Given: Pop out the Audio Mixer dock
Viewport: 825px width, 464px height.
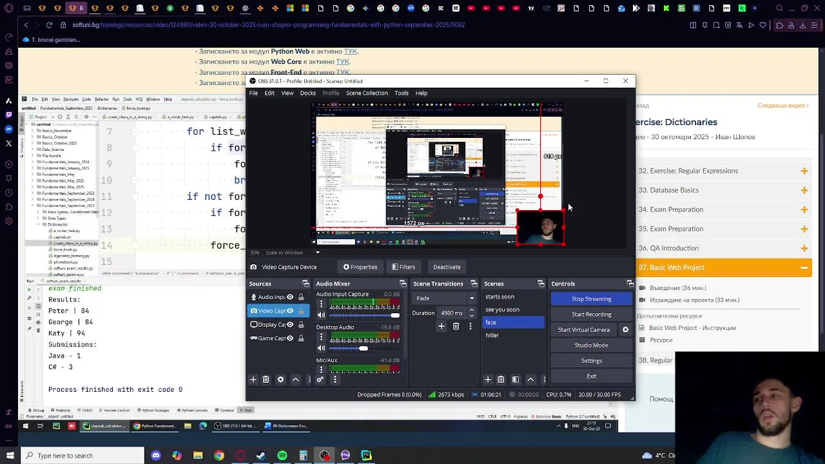Looking at the screenshot, I should 403,284.
